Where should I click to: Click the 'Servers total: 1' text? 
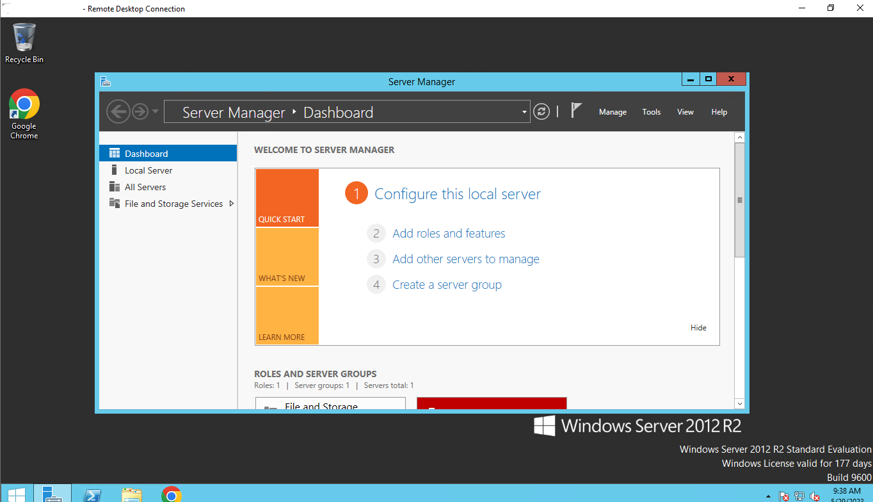coord(389,385)
